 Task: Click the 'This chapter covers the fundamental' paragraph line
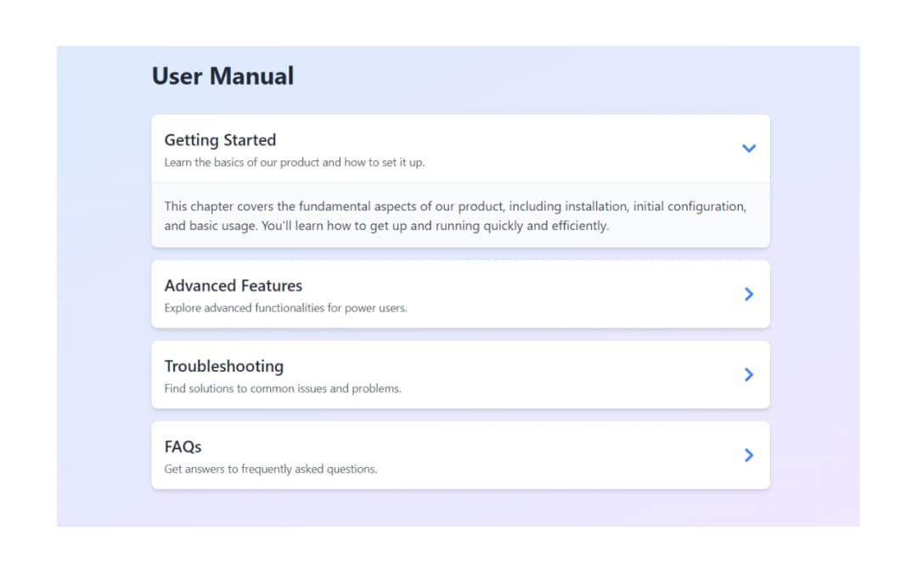pyautogui.click(x=455, y=206)
